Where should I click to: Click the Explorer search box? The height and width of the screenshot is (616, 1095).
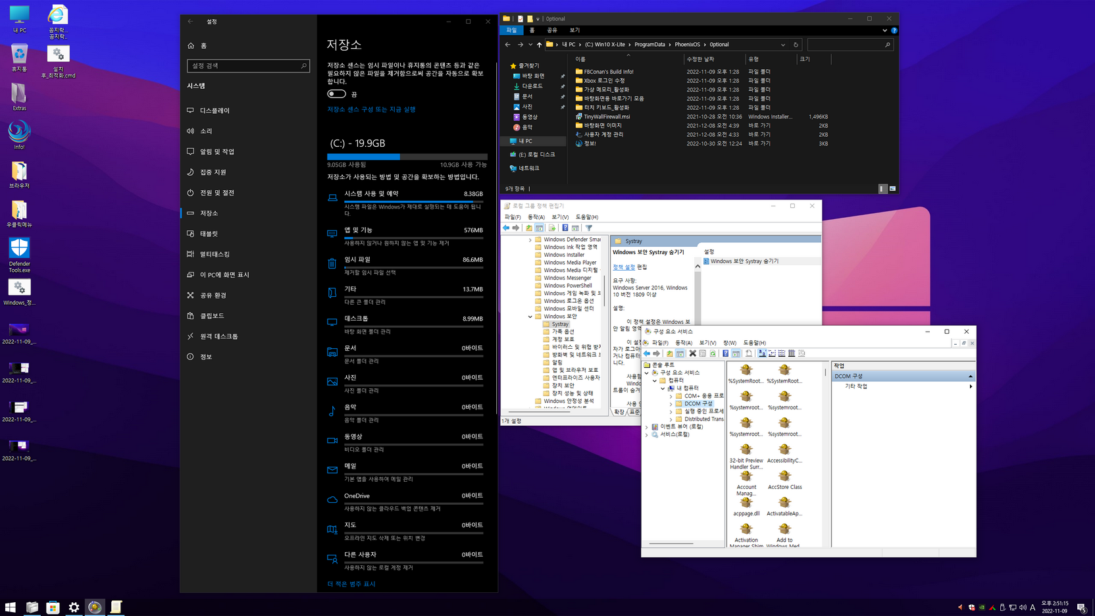tap(850, 45)
